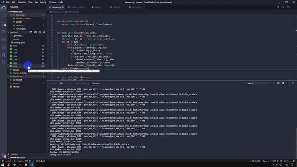Close kmeans.py in Open Editors list
The height and width of the screenshot is (167, 297).
click(11, 15)
